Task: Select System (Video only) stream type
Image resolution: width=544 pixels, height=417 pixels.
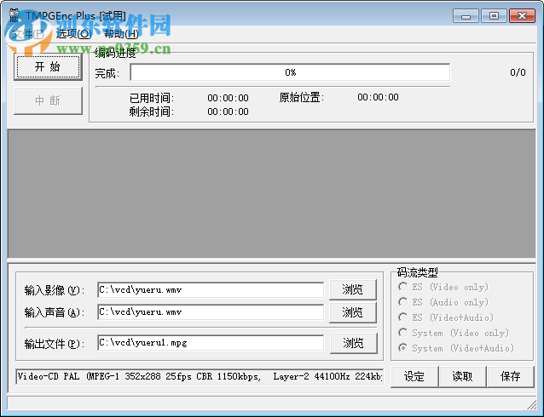Action: pos(454,333)
